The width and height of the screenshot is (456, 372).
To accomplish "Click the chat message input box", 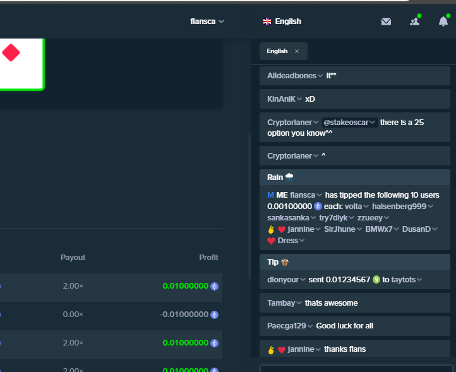I will pyautogui.click(x=357, y=368).
